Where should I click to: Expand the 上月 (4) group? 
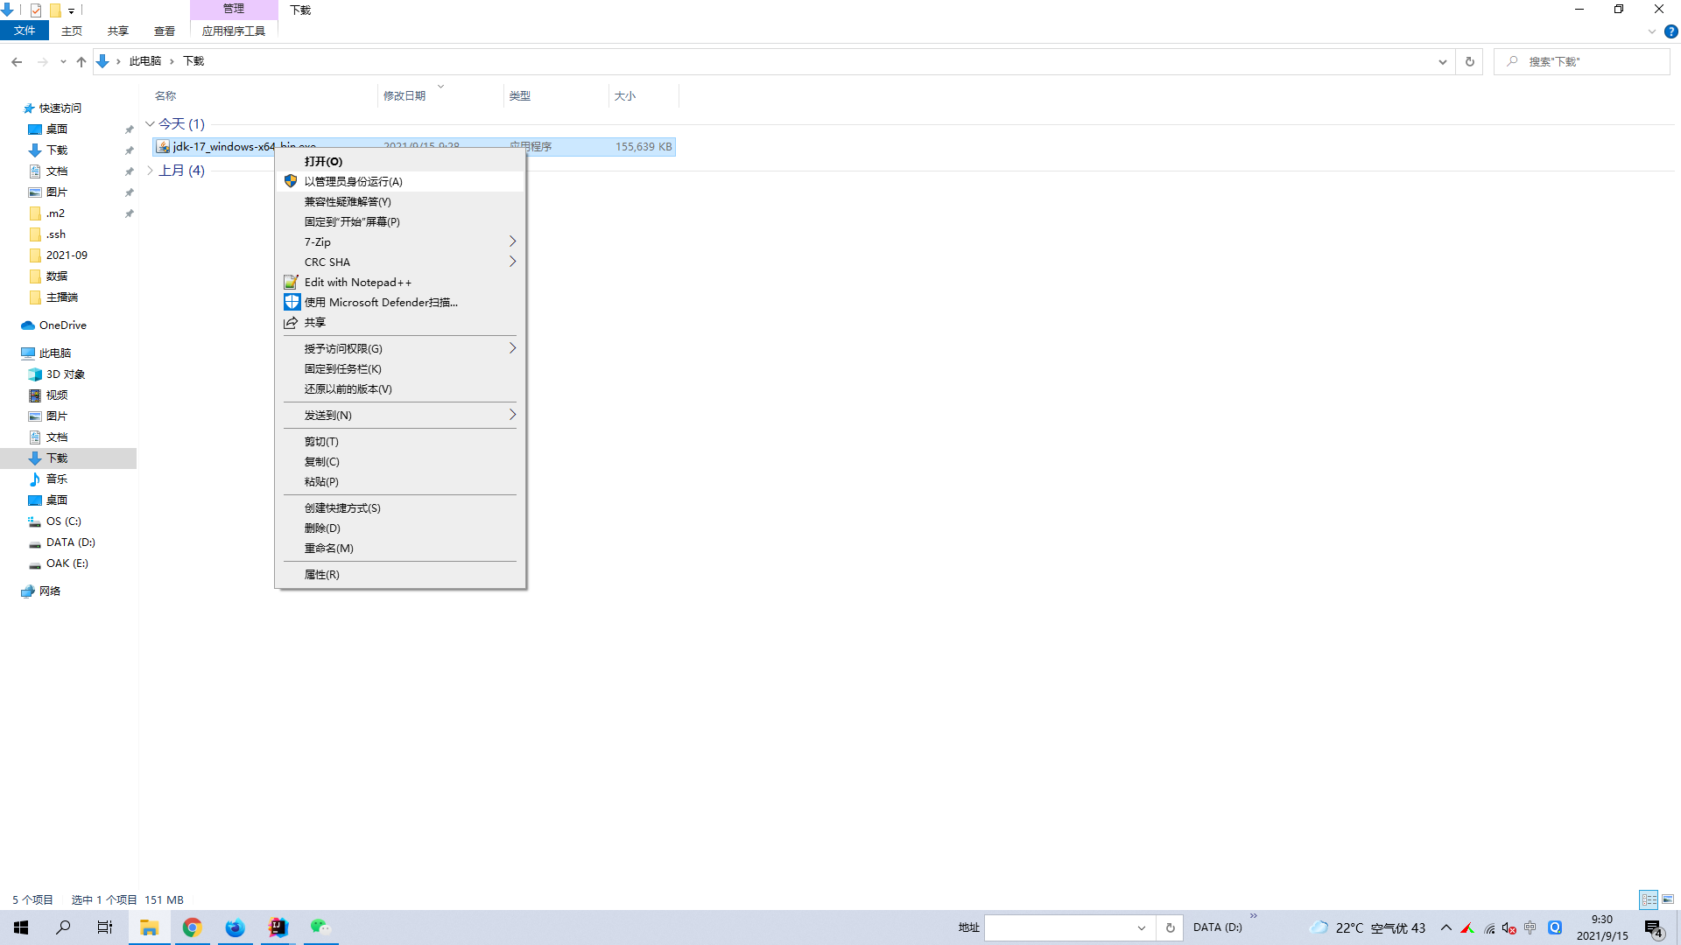150,171
